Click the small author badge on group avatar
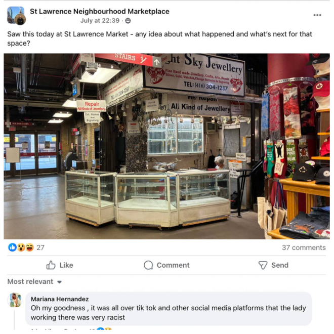Viewport: 334px width, 334px height. [x=20, y=20]
